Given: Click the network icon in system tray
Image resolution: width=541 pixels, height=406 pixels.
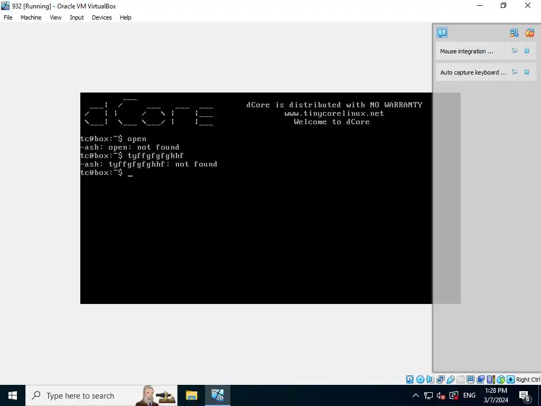Looking at the screenshot, I should click(x=428, y=395).
